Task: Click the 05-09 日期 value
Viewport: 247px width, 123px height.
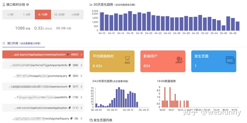Action: pos(63,28)
